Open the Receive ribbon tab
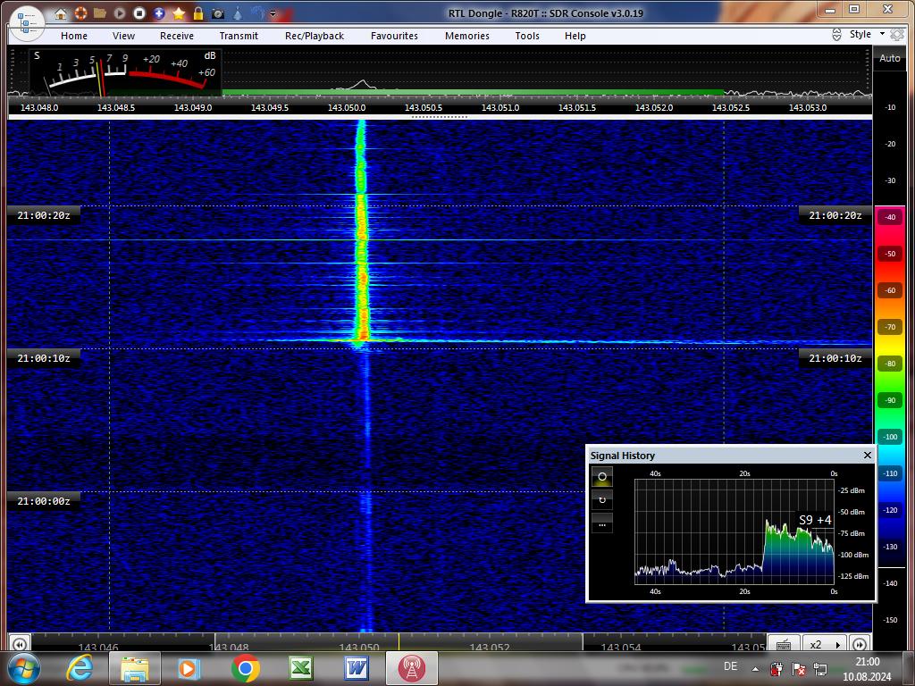 pyautogui.click(x=177, y=36)
